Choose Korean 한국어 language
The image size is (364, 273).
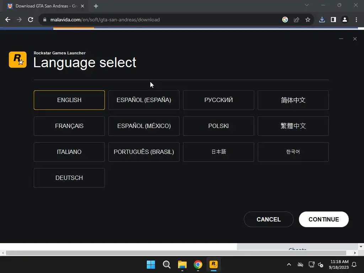click(293, 152)
